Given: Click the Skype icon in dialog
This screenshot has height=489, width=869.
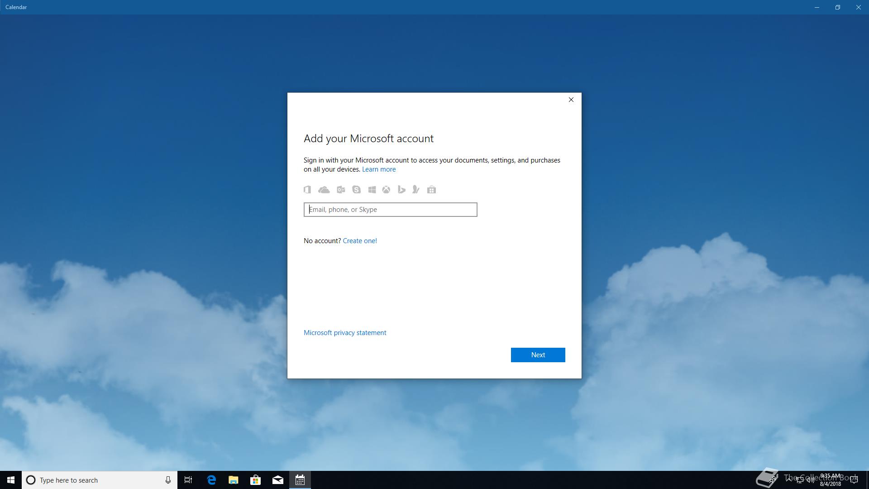Looking at the screenshot, I should [357, 190].
